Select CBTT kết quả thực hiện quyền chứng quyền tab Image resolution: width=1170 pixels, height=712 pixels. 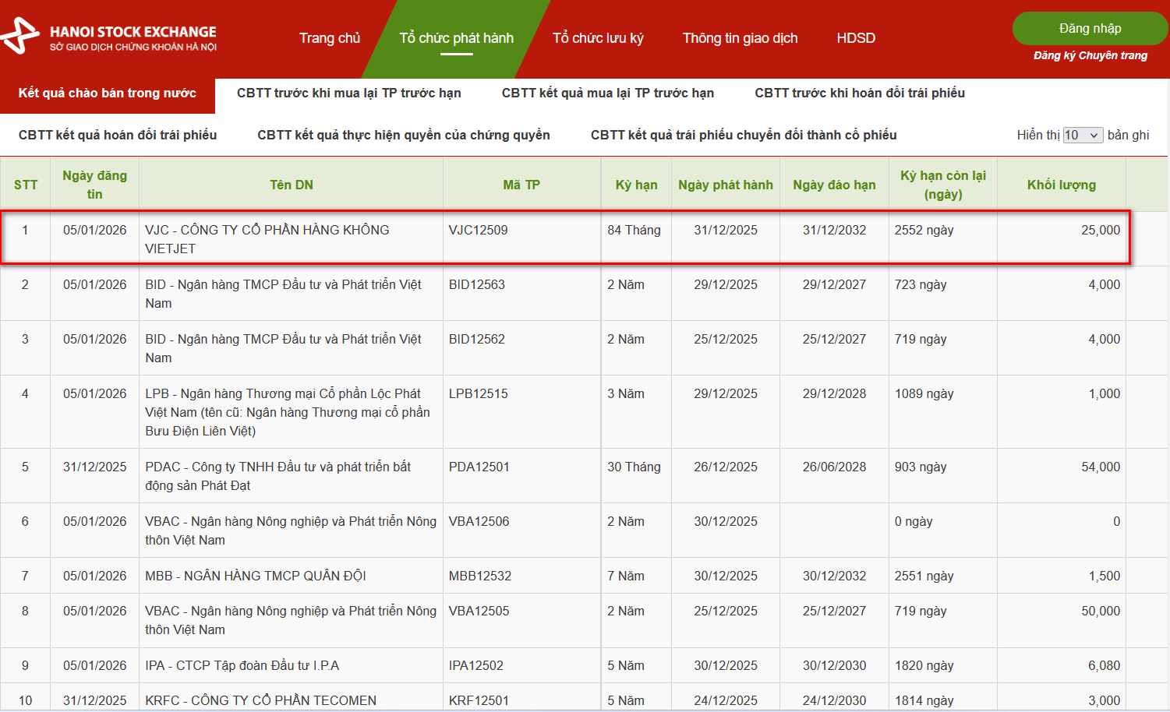[x=403, y=136]
